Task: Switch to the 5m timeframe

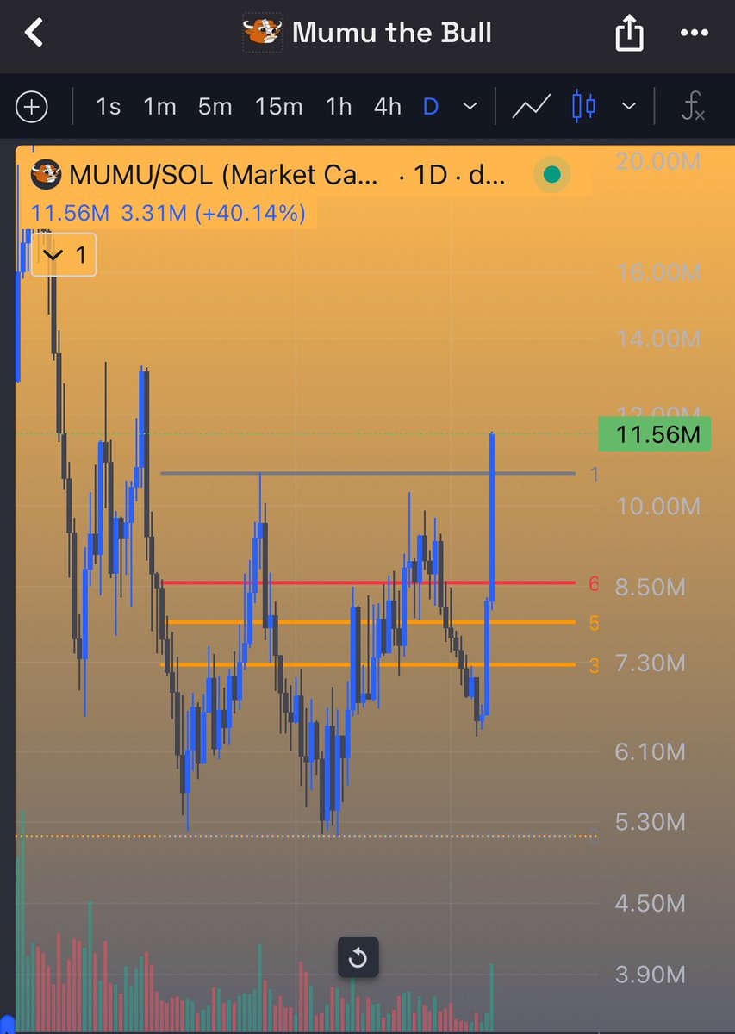Action: [215, 107]
